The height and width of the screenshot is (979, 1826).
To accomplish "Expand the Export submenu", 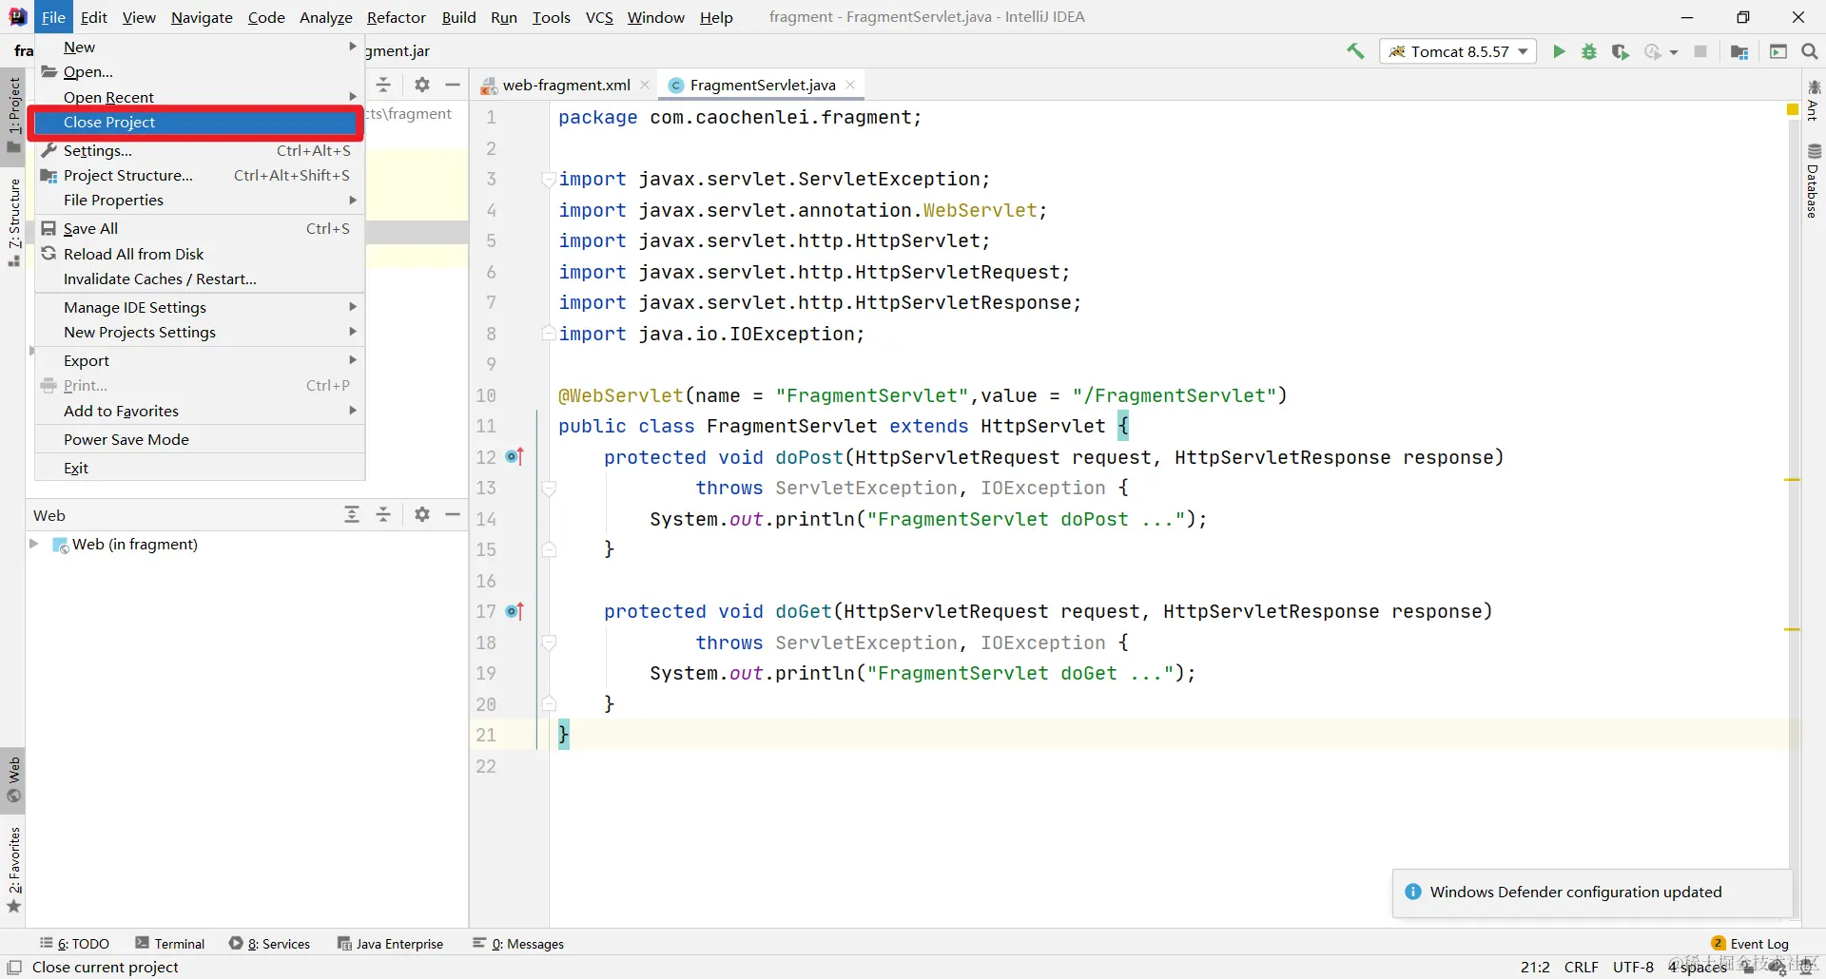I will tap(200, 360).
